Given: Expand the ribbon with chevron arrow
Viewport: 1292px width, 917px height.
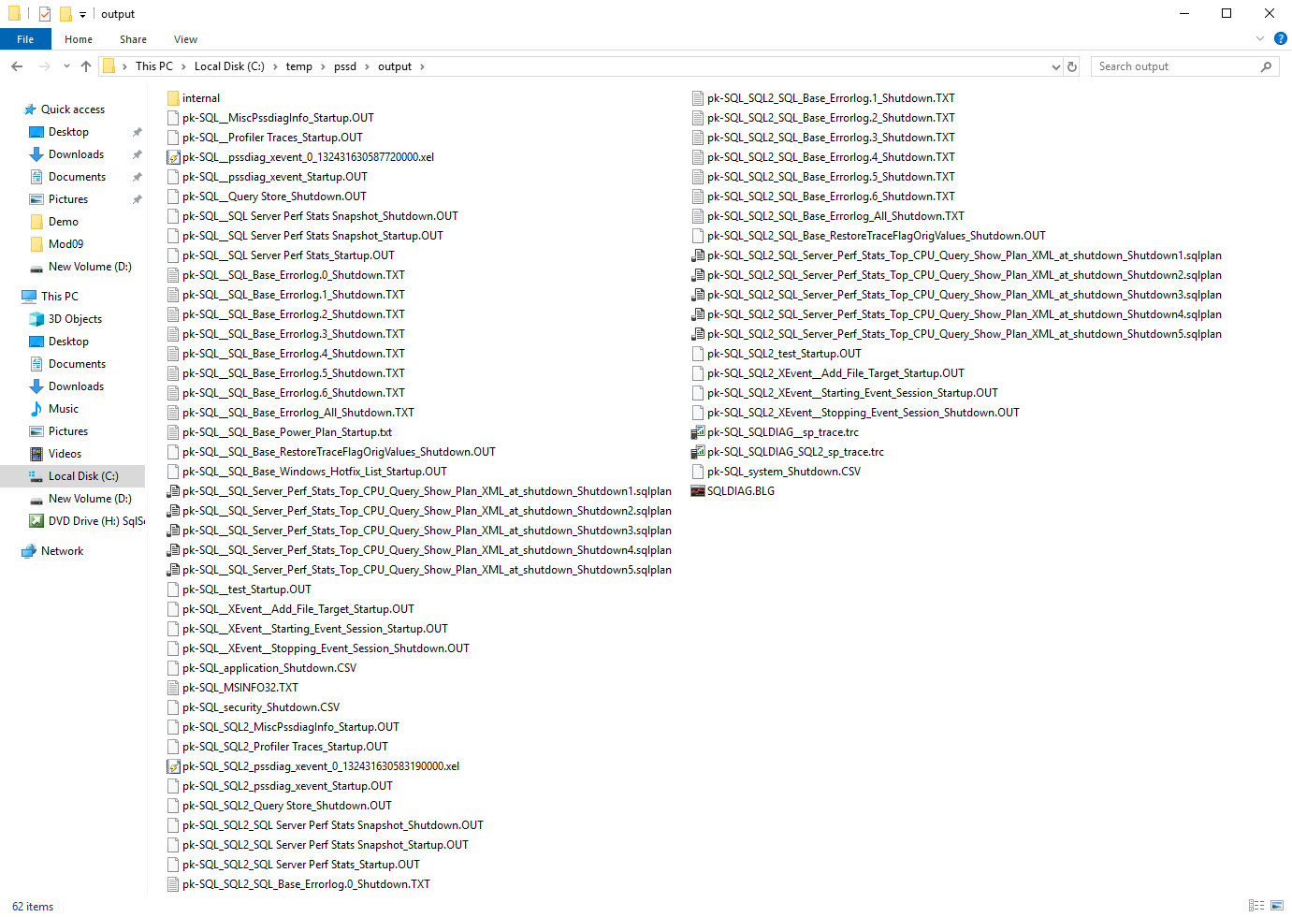Looking at the screenshot, I should tap(1259, 39).
